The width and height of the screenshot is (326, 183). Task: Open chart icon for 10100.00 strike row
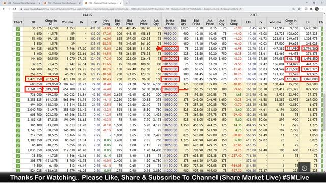pos(18,59)
